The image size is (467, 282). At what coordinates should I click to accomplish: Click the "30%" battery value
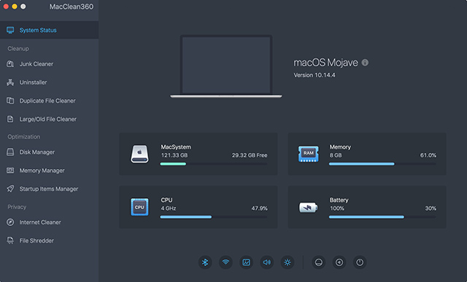pyautogui.click(x=431, y=208)
